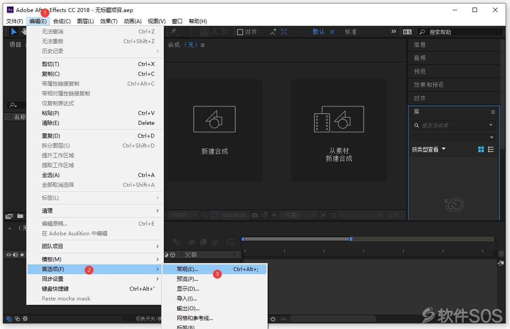Enable the 对齐 snapping checkbox
The image size is (510, 329).
240,32
